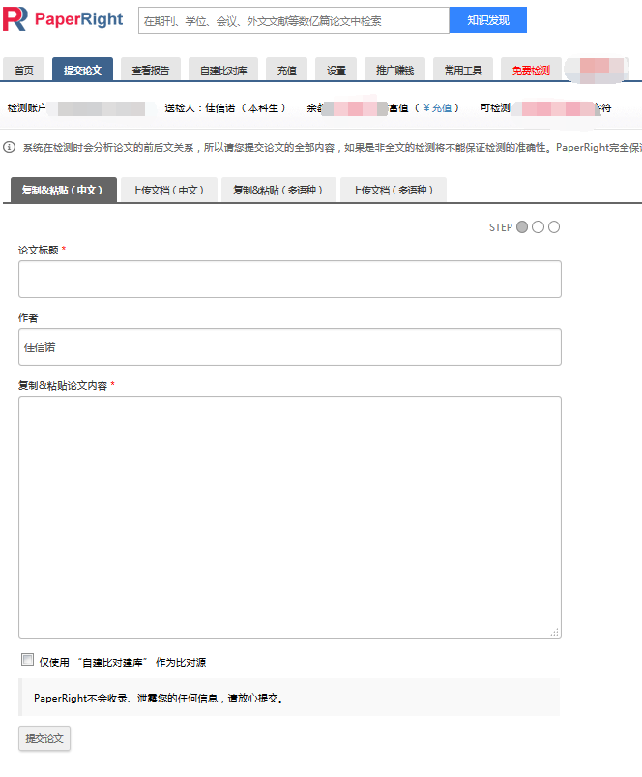Click the first STEP indicator circle
Viewport: 642px width, 777px height.
click(522, 227)
